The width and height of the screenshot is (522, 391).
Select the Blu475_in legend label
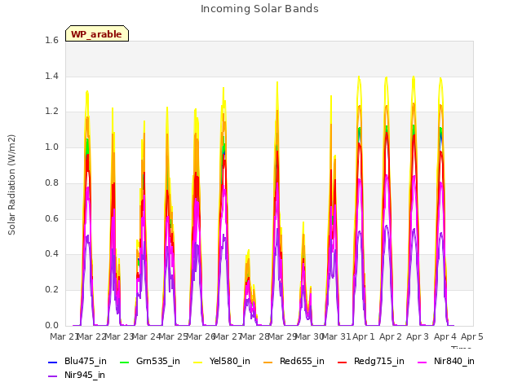point(86,361)
